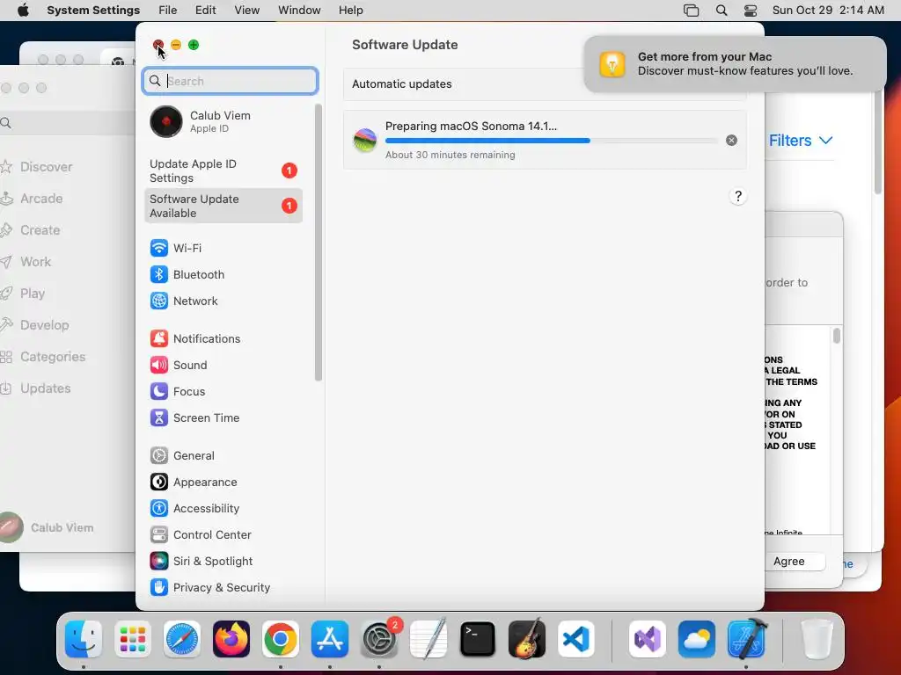
Task: Open TextEdit from the Dock
Action: 429,639
